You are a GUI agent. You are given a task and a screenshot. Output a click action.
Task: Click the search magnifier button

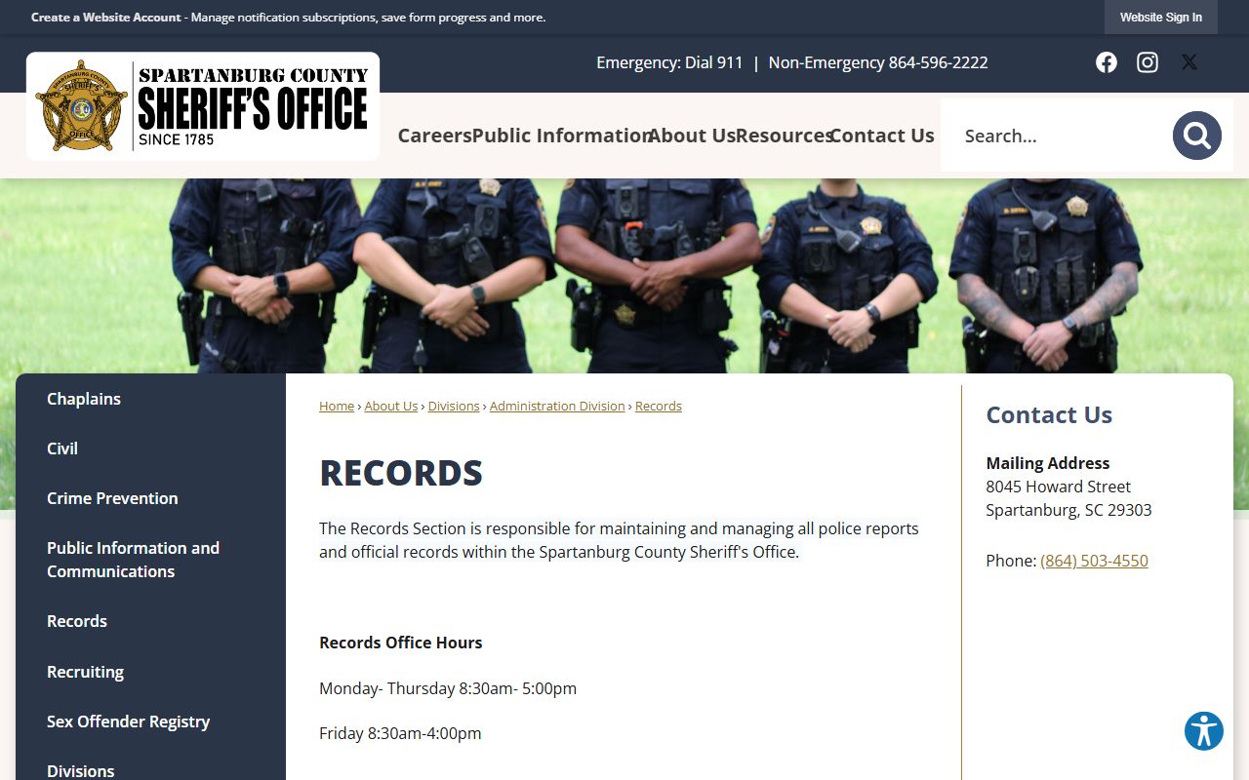point(1197,136)
